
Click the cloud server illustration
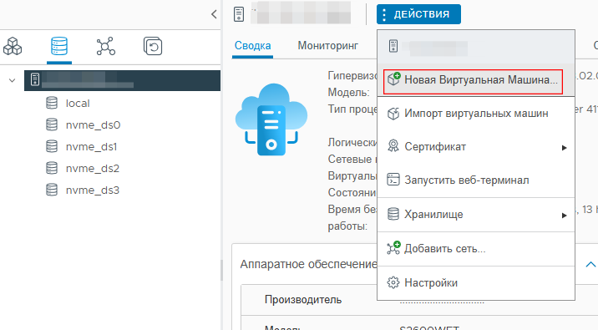[x=271, y=119]
